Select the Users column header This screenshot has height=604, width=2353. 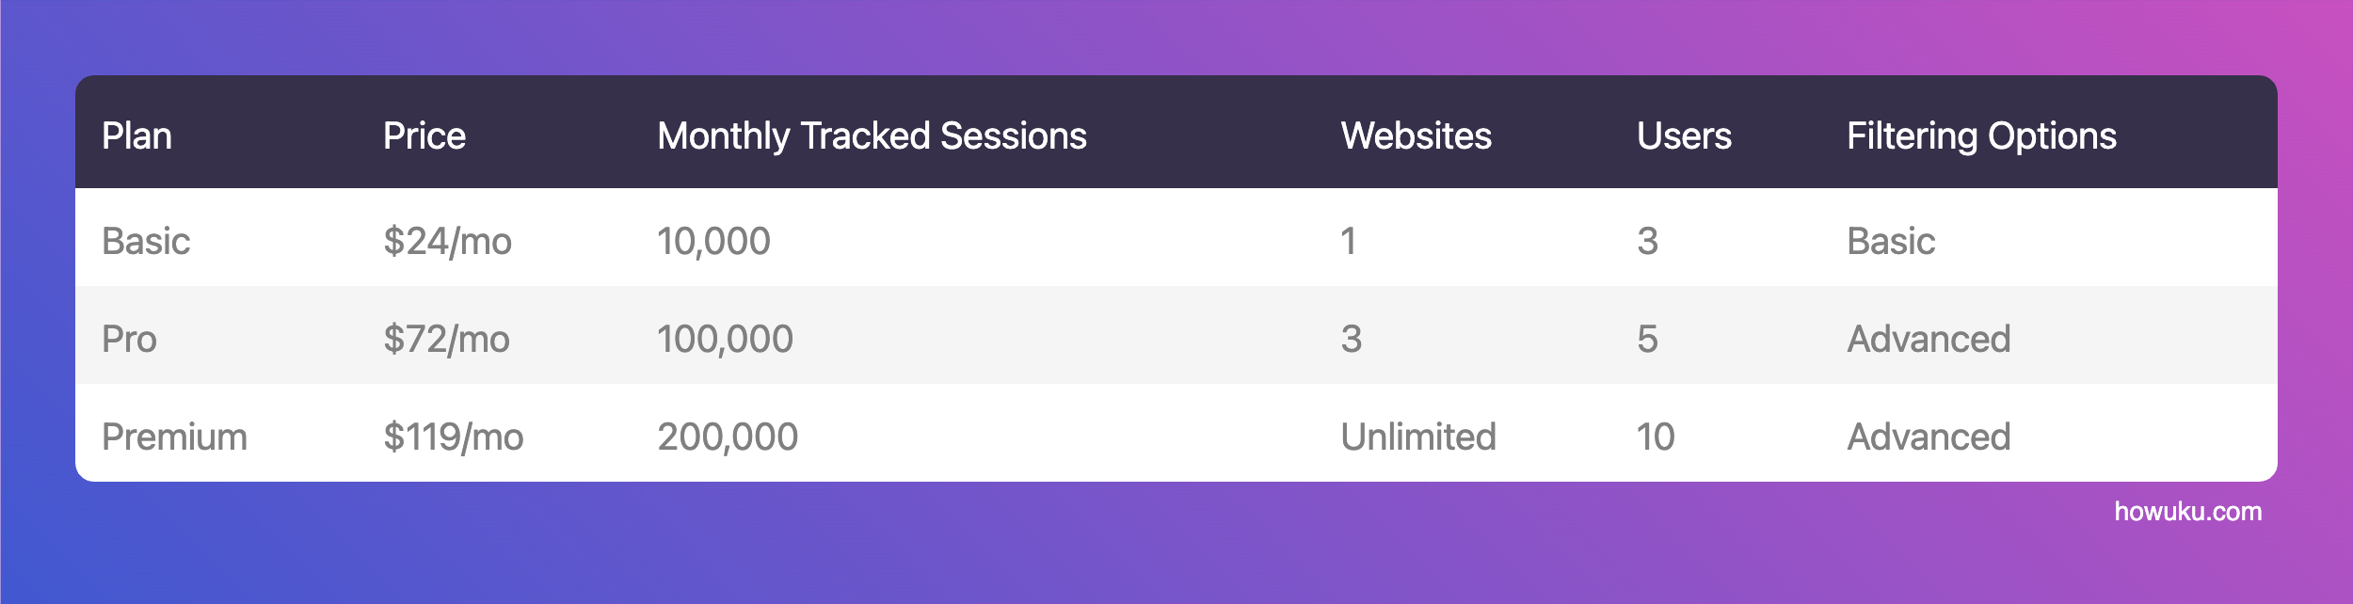tap(1684, 136)
